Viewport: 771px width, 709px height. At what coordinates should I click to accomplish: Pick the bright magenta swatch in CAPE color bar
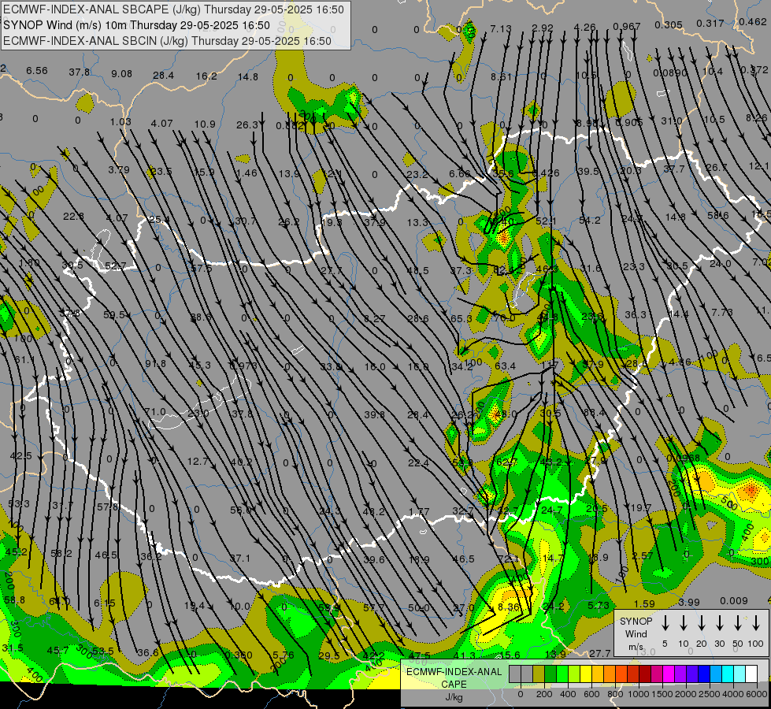pos(669,674)
